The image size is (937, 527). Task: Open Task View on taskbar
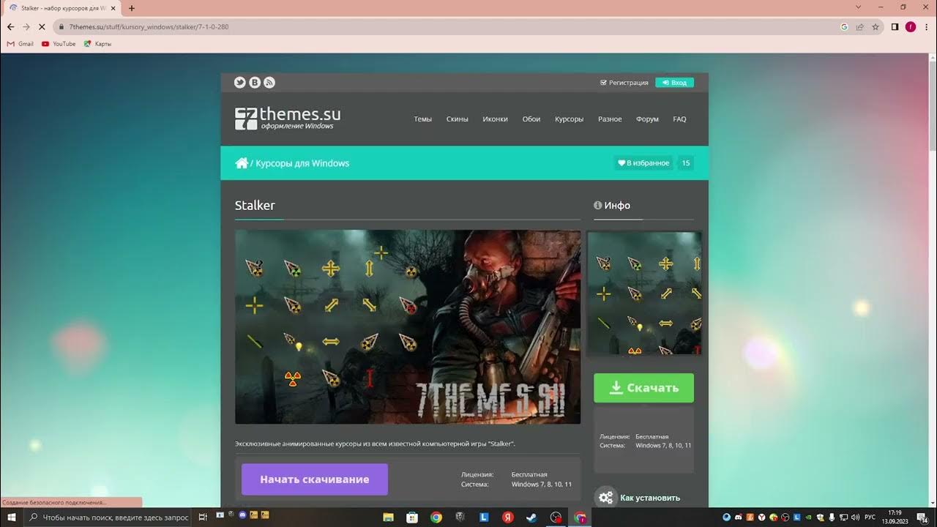pos(203,517)
